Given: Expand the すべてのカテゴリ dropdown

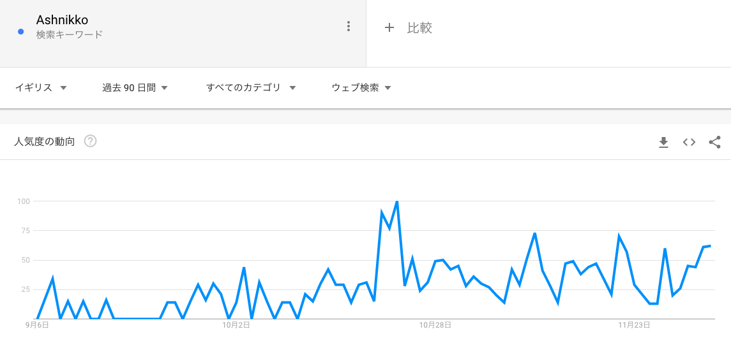Looking at the screenshot, I should (252, 88).
